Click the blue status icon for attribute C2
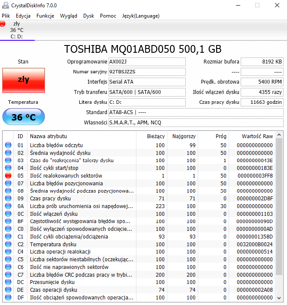This screenshot has height=305, width=287. pyautogui.click(x=8, y=244)
